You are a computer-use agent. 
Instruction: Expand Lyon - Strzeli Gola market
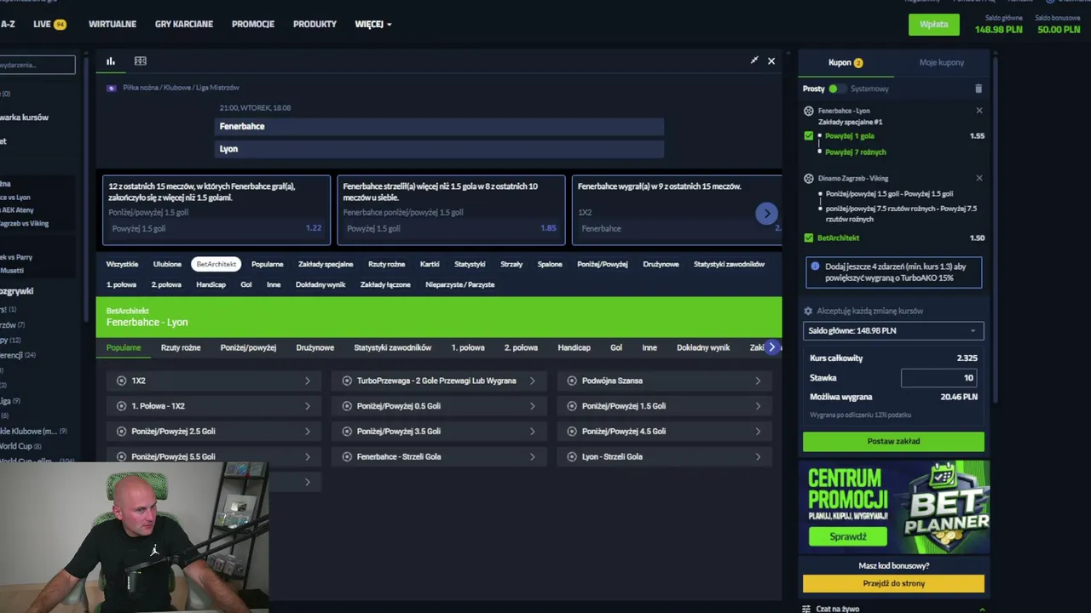click(x=664, y=457)
